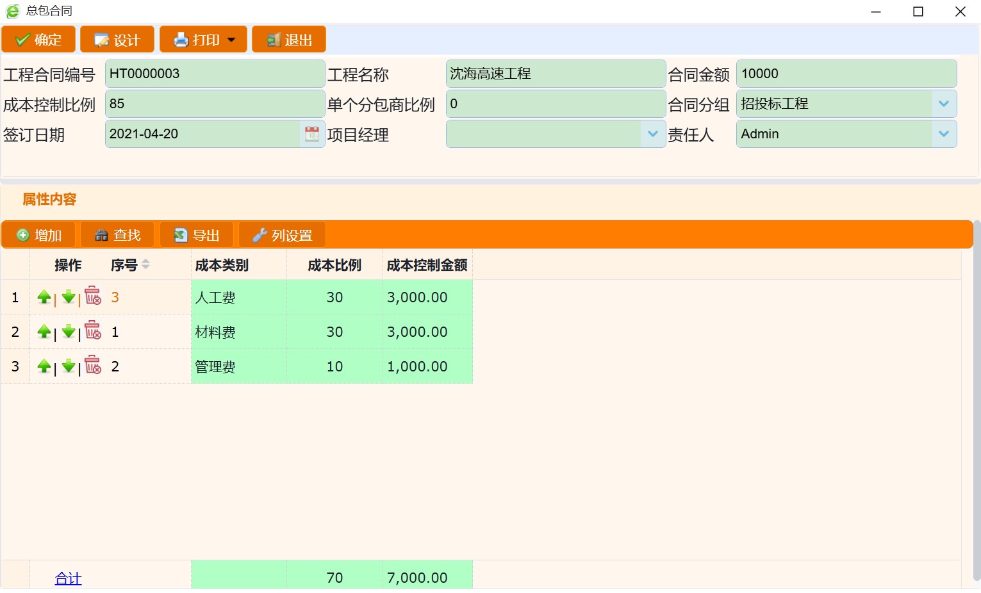The image size is (981, 593).
Task: Click the 确定 confirm button
Action: pyautogui.click(x=38, y=40)
